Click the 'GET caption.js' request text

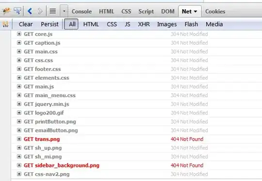point(42,43)
